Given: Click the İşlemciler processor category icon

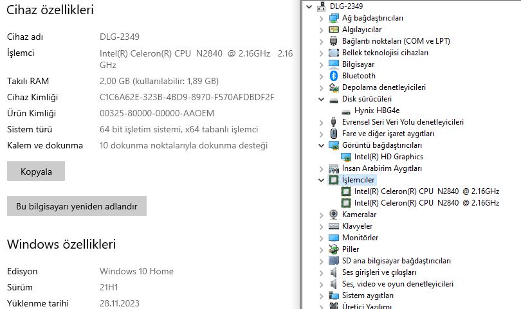Looking at the screenshot, I should point(334,180).
